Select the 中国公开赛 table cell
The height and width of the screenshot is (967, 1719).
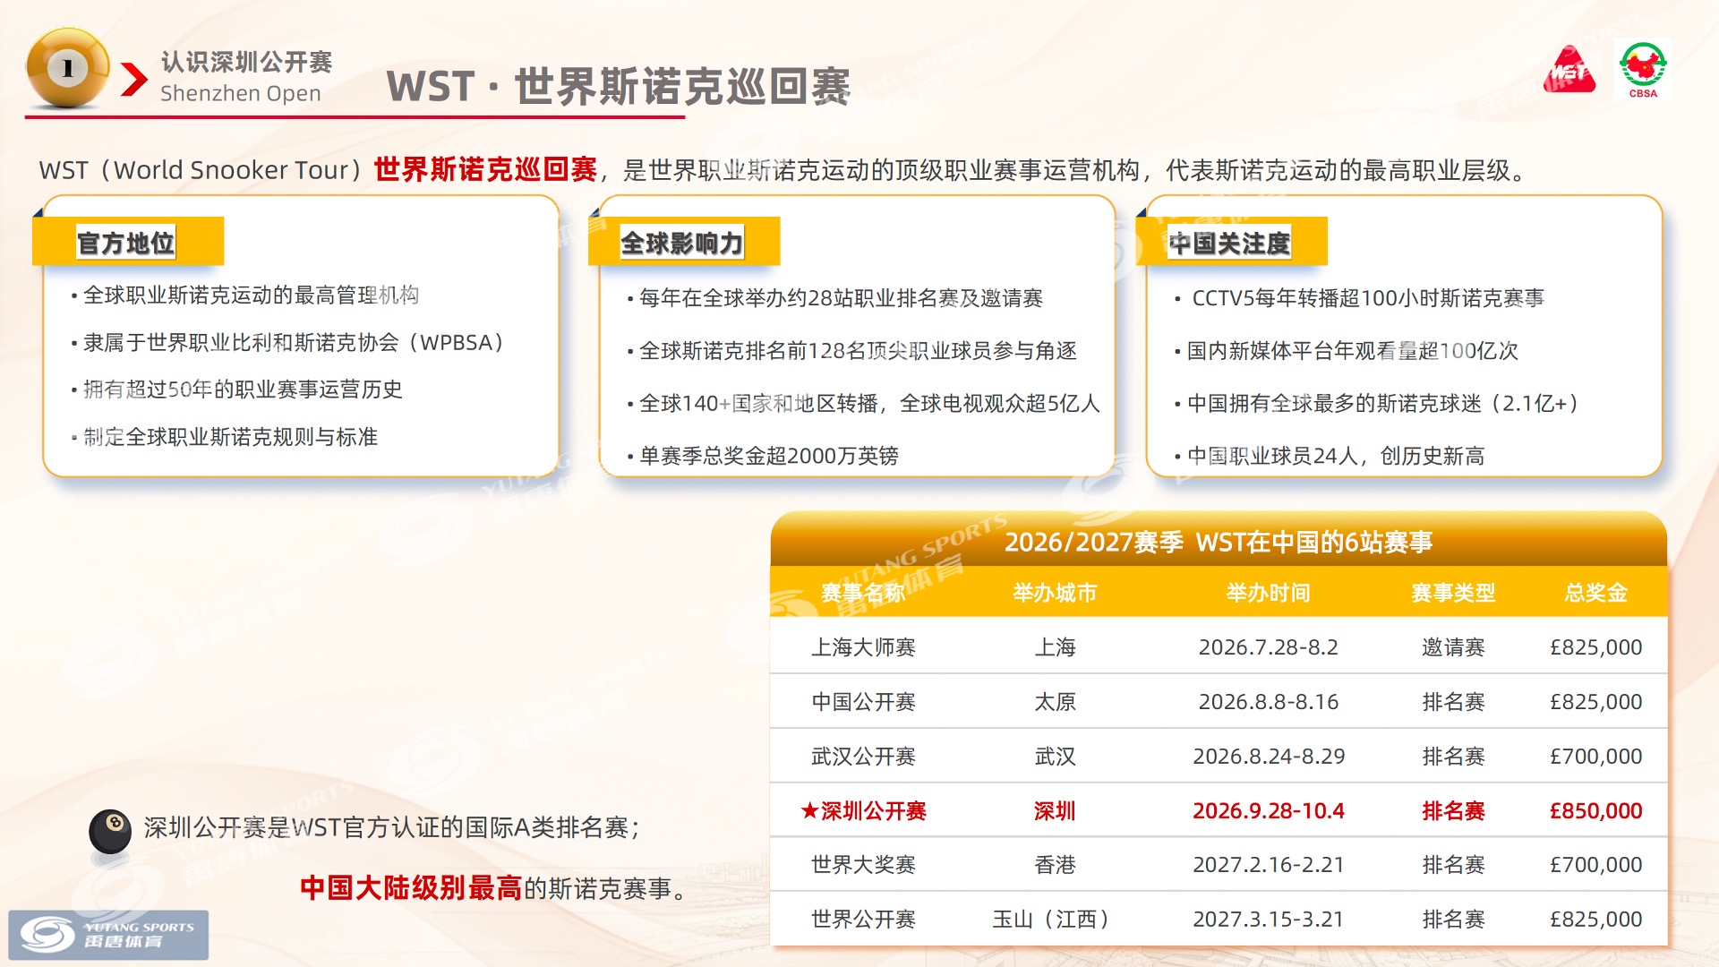click(x=863, y=701)
